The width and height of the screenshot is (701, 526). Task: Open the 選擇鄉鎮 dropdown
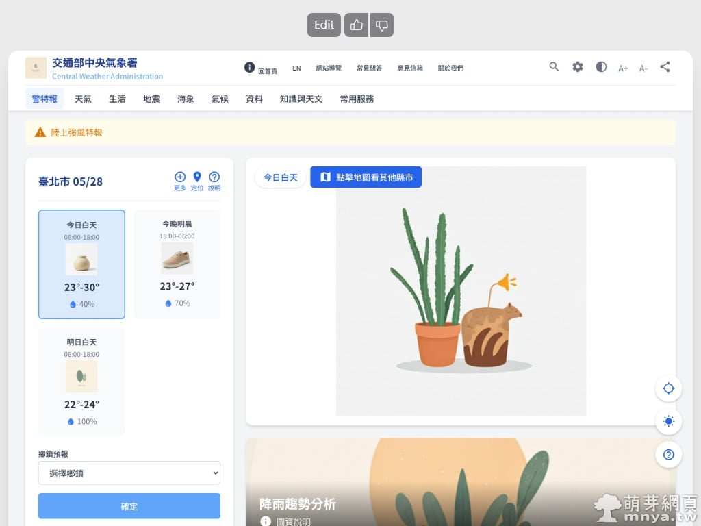click(129, 473)
